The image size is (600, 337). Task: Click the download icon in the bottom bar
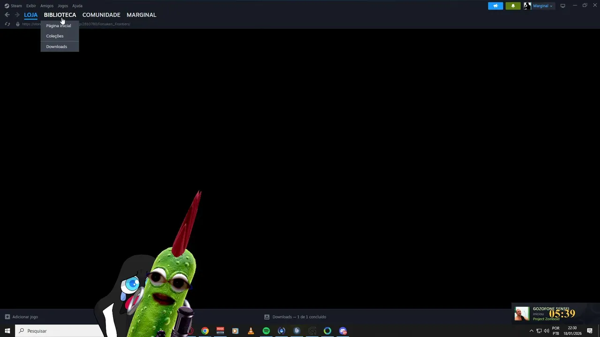267,317
